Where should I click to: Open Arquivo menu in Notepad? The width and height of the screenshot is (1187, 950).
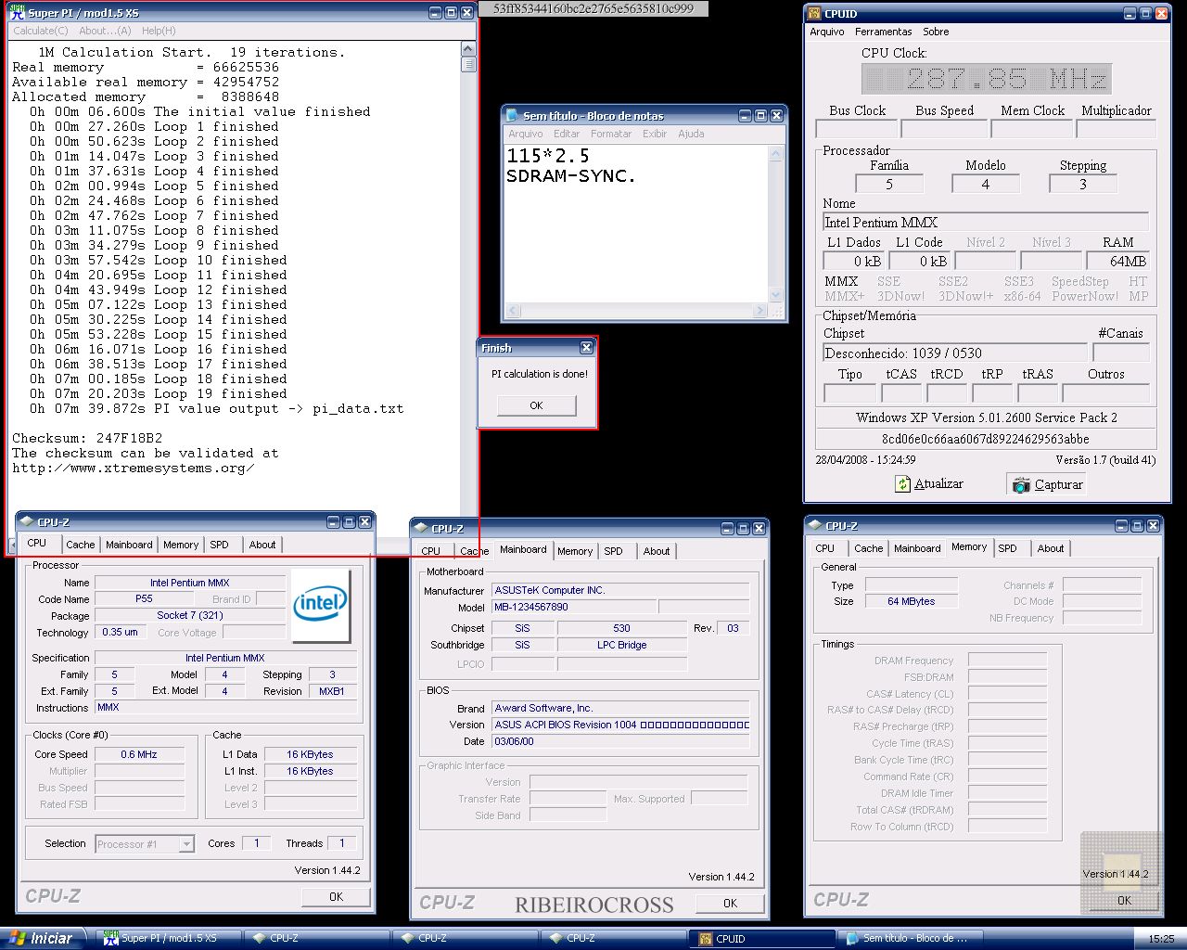tap(525, 134)
